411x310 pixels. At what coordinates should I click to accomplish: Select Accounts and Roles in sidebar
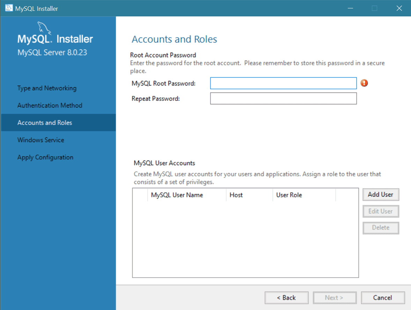pos(45,123)
